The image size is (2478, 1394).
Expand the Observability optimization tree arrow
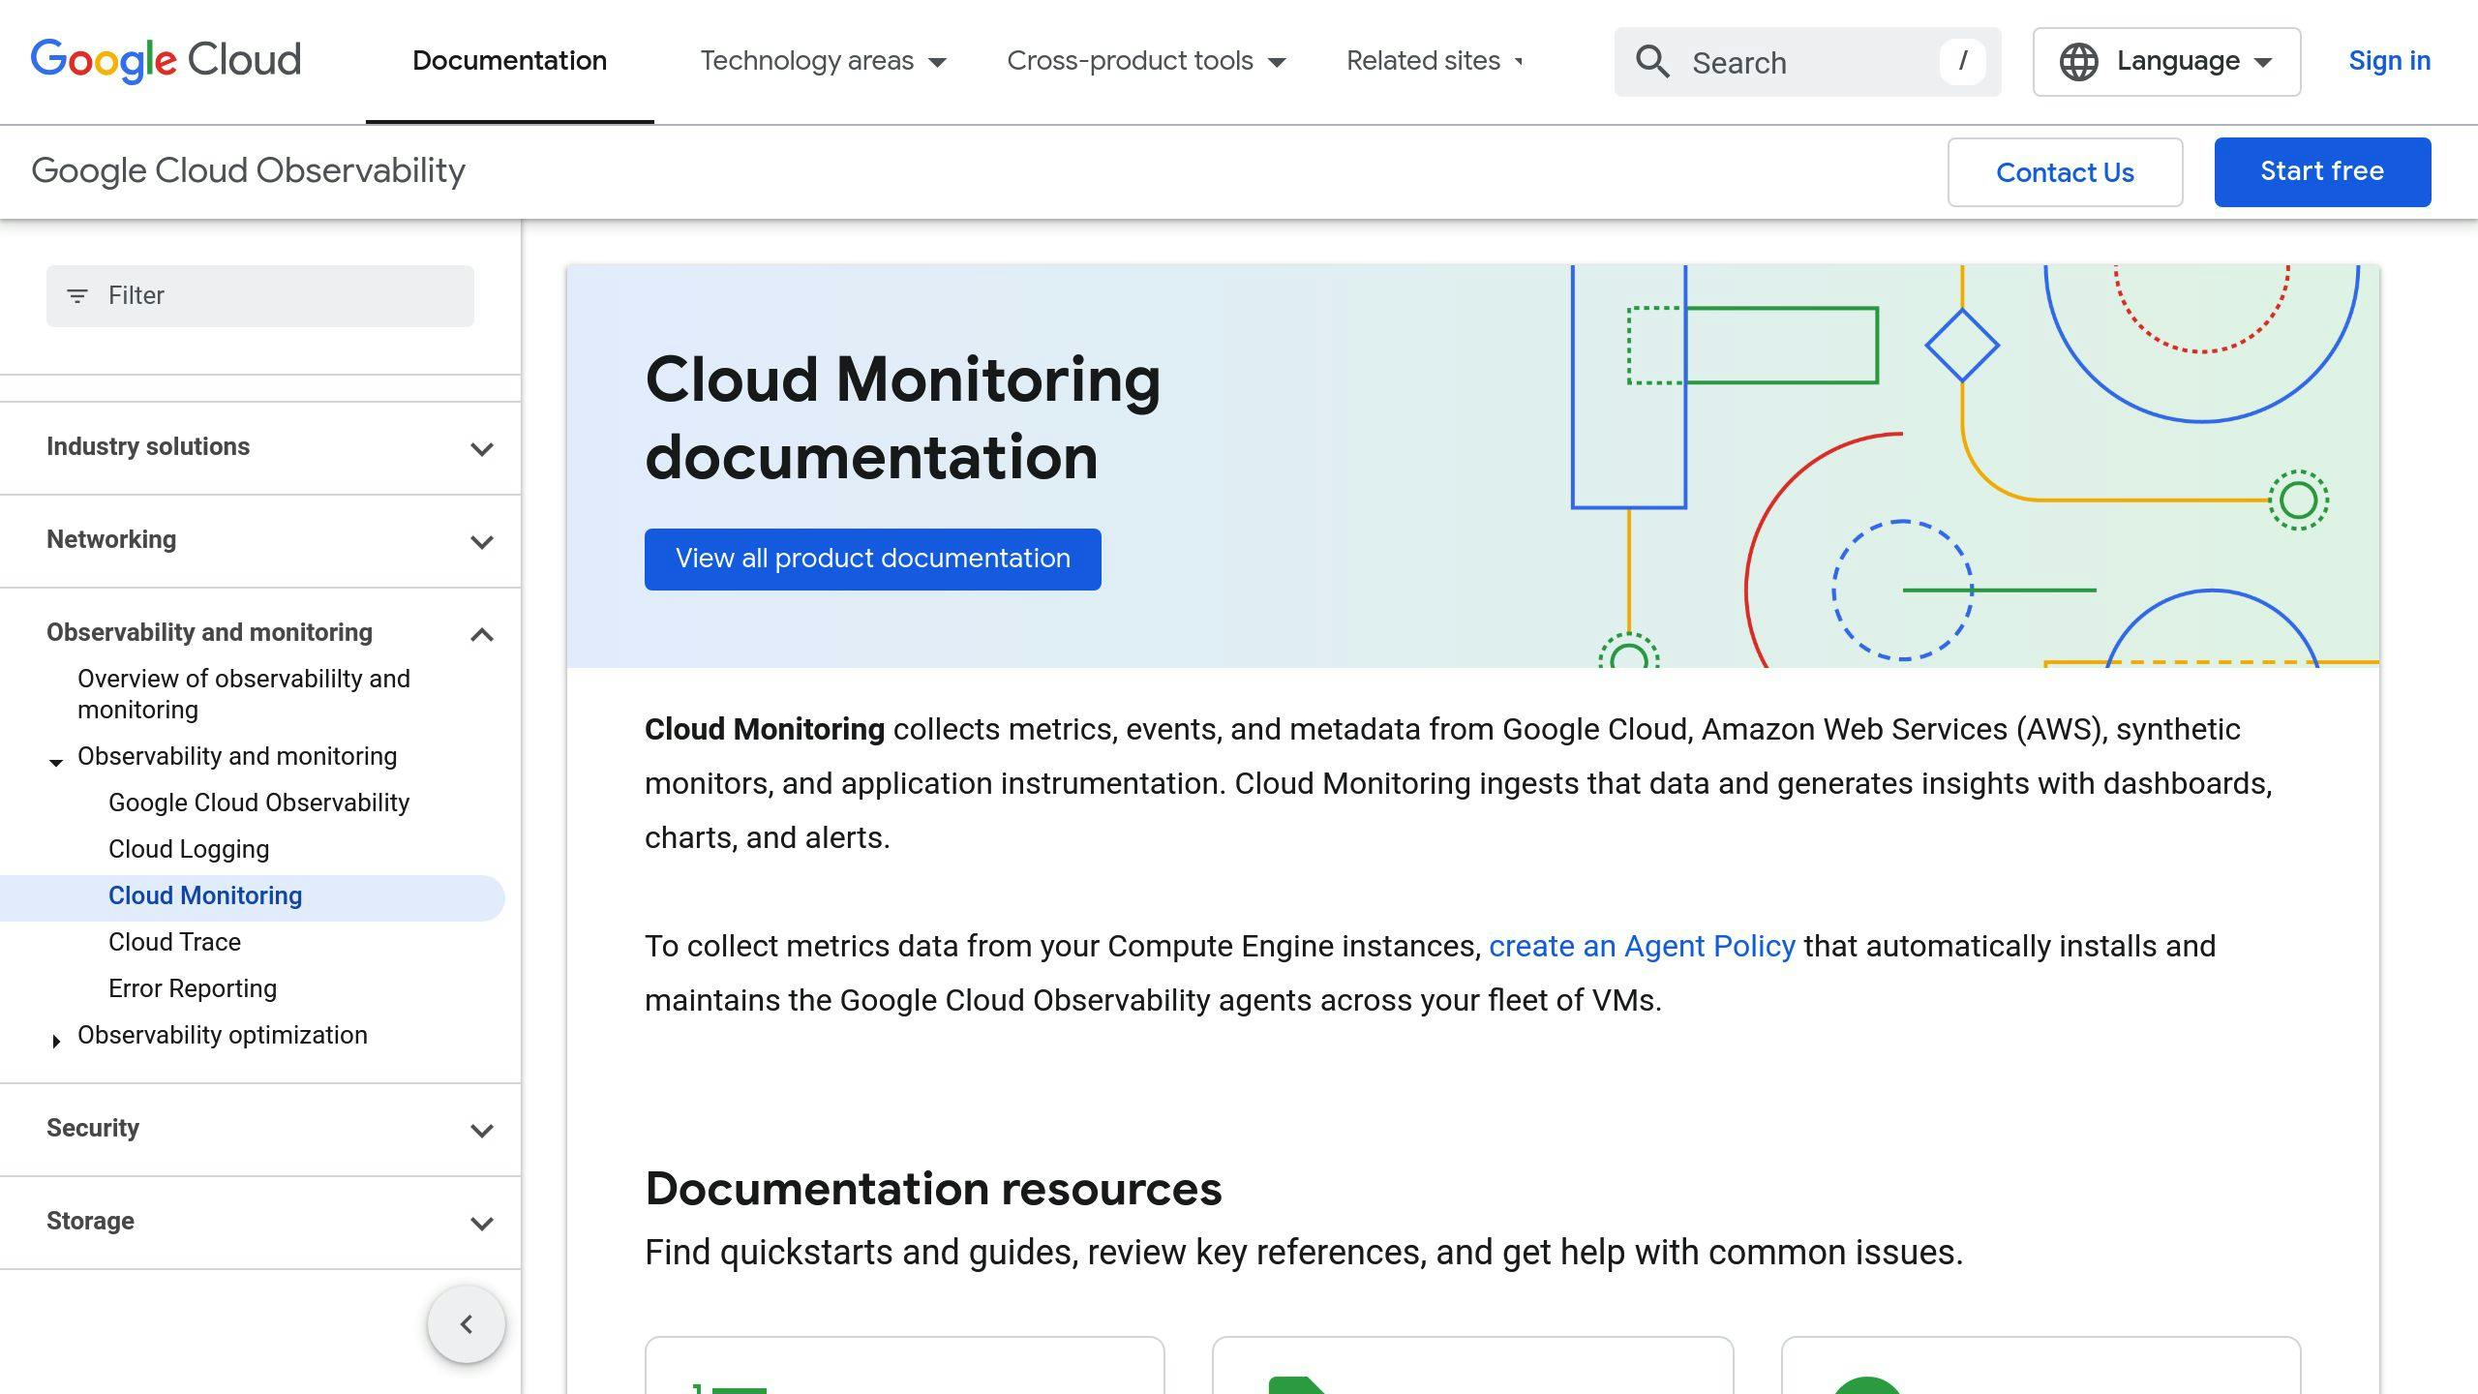[56, 1041]
